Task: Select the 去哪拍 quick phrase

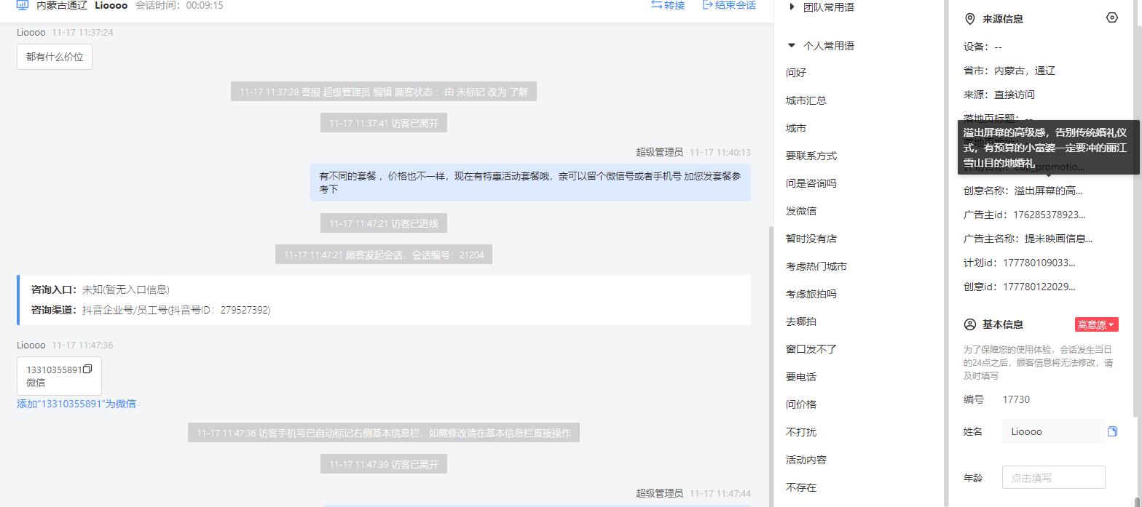Action: pyautogui.click(x=801, y=322)
